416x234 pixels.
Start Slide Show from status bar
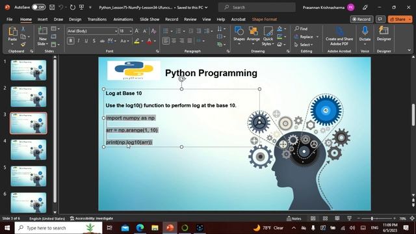click(349, 218)
